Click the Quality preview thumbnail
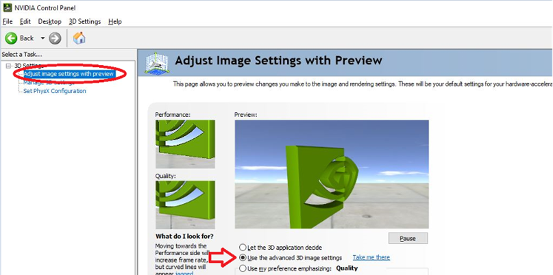This screenshot has height=275, width=553. (x=185, y=205)
